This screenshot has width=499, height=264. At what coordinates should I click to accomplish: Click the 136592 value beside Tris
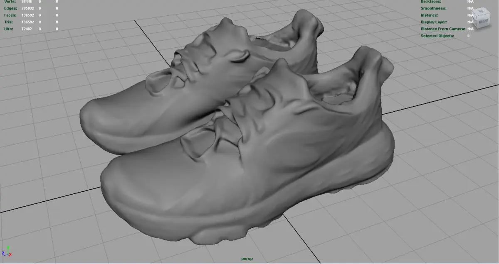[27, 22]
